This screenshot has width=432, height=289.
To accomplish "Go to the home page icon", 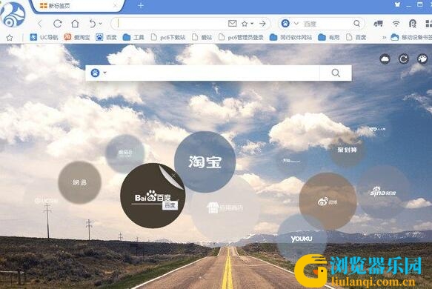I will click(x=75, y=24).
